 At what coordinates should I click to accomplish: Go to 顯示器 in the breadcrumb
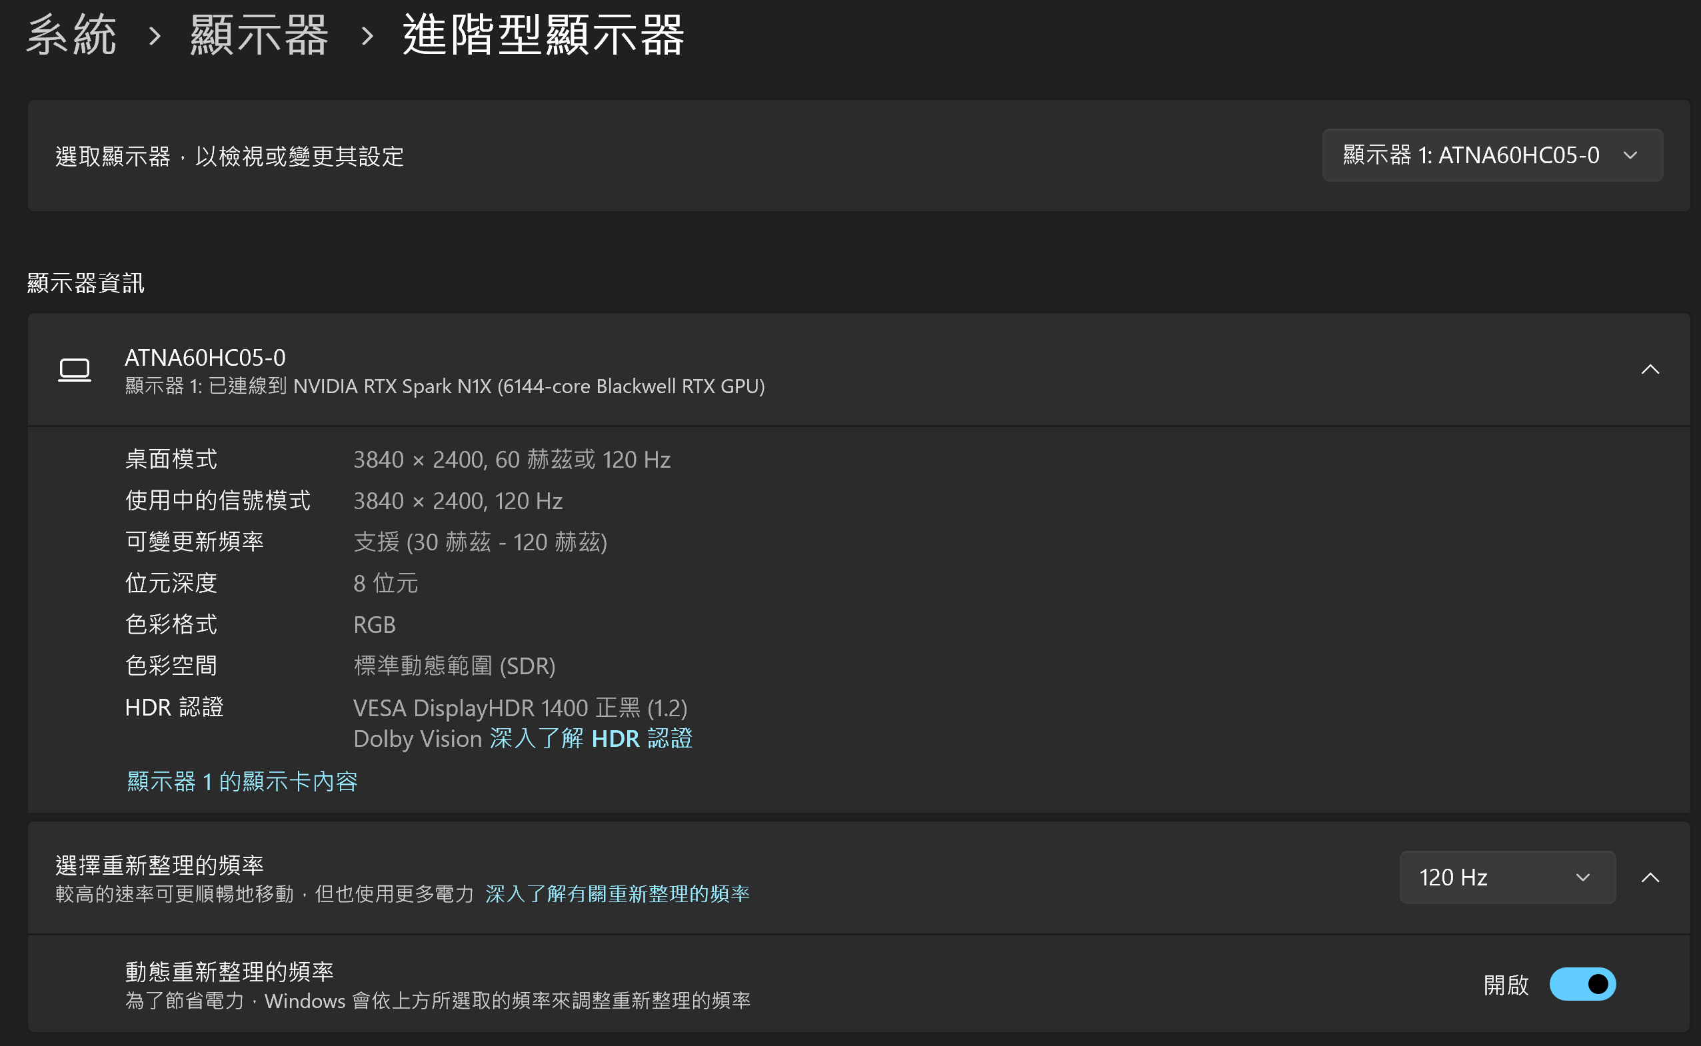tap(259, 35)
